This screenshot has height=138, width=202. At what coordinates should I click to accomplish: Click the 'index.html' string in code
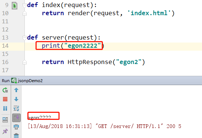pos(149,13)
